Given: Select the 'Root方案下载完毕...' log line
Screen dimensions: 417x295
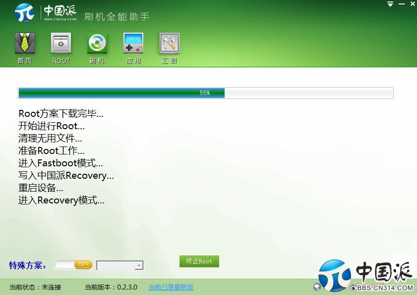Looking at the screenshot, I should point(61,114).
